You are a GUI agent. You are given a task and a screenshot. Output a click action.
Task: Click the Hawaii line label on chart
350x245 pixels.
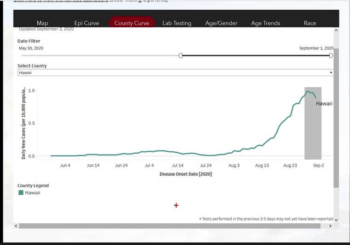point(324,104)
